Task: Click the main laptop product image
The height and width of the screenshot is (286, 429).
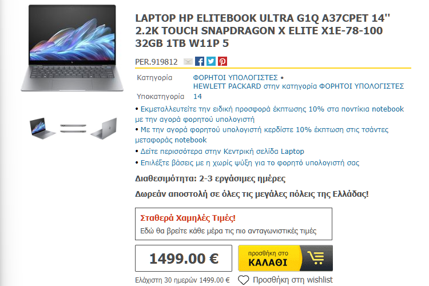Action: pyautogui.click(x=72, y=48)
